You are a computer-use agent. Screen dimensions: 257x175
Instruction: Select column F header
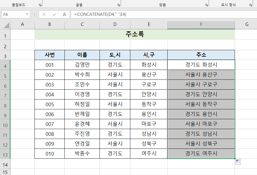201,25
